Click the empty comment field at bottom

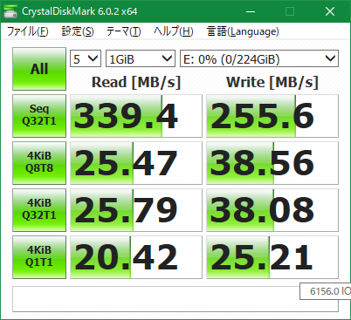tap(175, 299)
